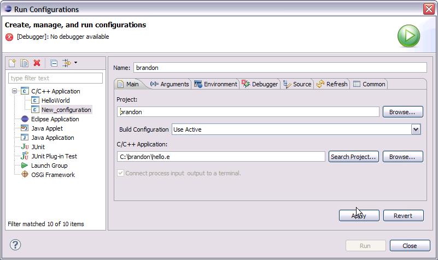This screenshot has height=260, width=438.
Task: Switch to the Source tab
Action: tap(297, 84)
